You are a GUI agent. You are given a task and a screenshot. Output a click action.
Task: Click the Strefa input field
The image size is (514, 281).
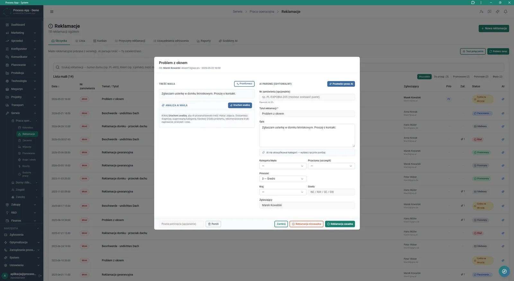pyautogui.click(x=331, y=192)
